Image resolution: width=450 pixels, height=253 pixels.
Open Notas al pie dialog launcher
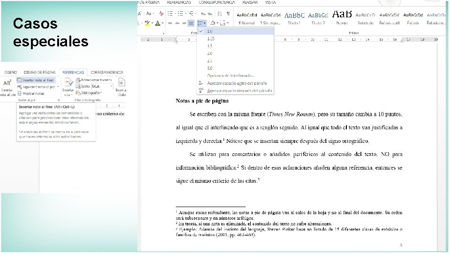point(59,100)
